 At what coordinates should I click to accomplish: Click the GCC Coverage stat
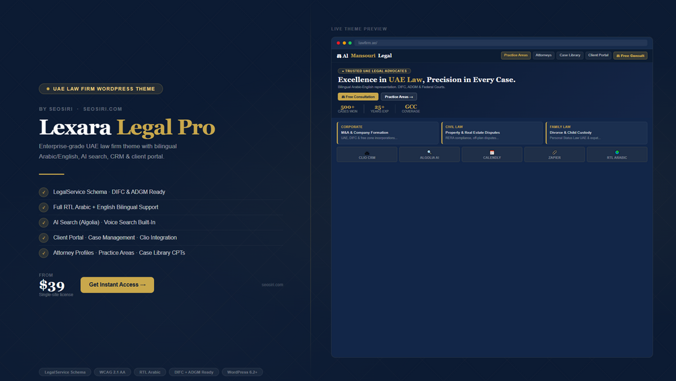click(x=411, y=108)
